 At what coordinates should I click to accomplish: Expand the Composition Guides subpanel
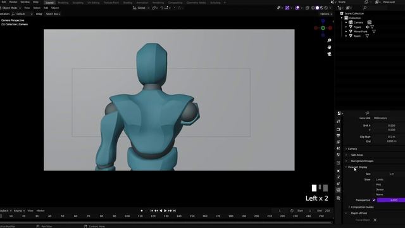point(362,207)
